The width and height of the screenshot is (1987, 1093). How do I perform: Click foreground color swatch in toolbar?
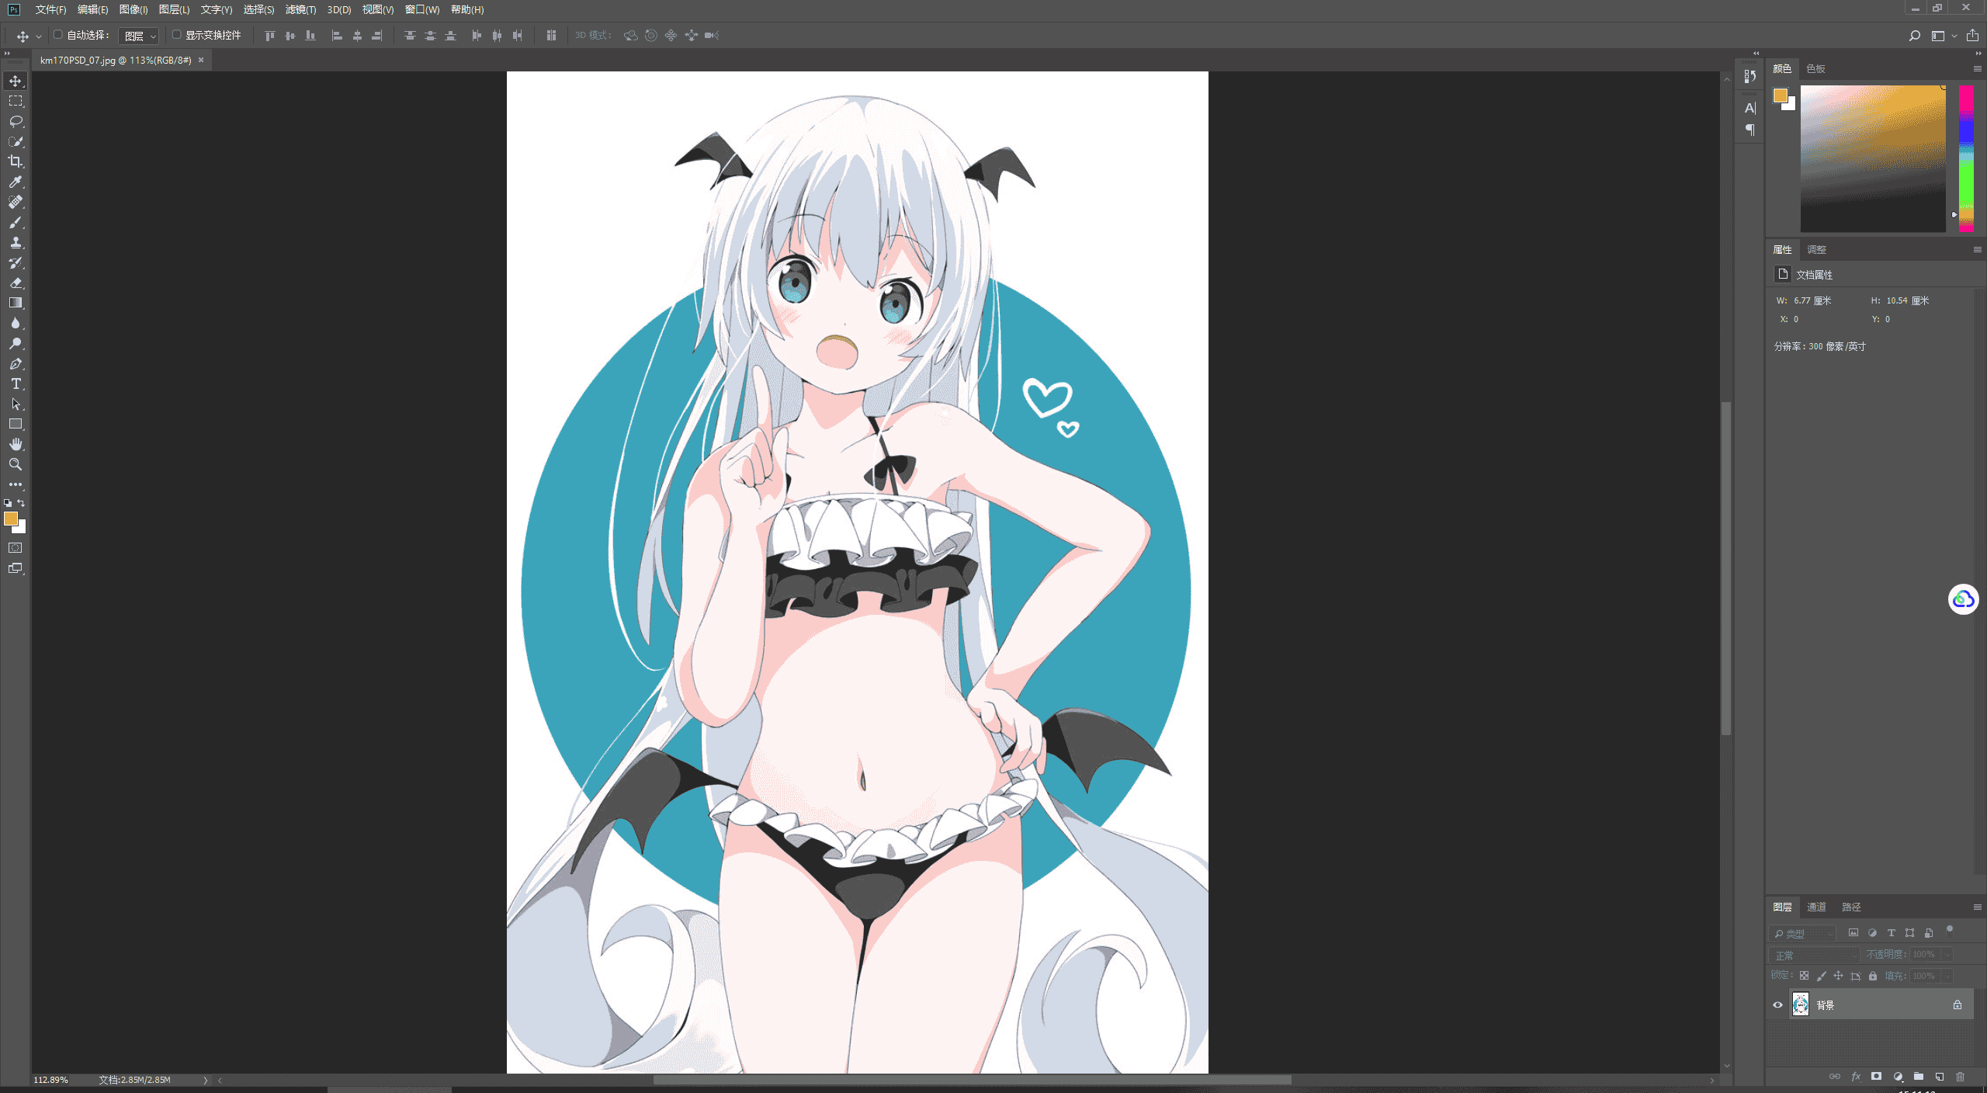[11, 519]
